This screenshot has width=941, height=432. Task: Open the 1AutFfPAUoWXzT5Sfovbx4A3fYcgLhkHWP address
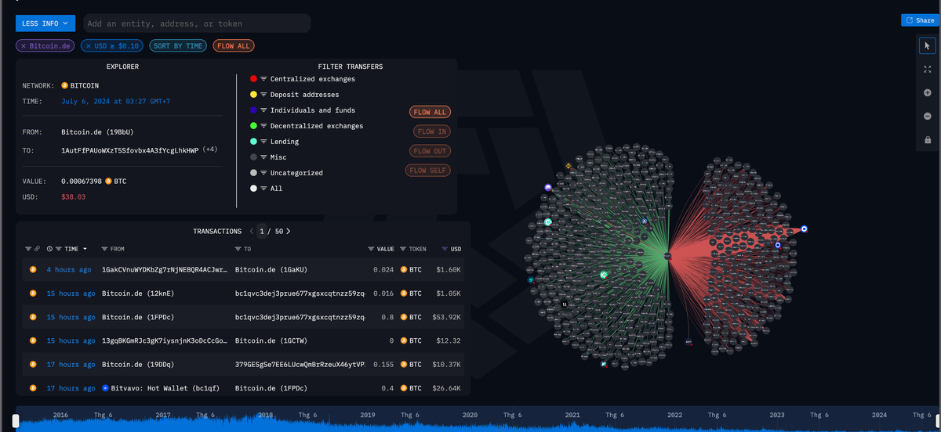point(130,149)
